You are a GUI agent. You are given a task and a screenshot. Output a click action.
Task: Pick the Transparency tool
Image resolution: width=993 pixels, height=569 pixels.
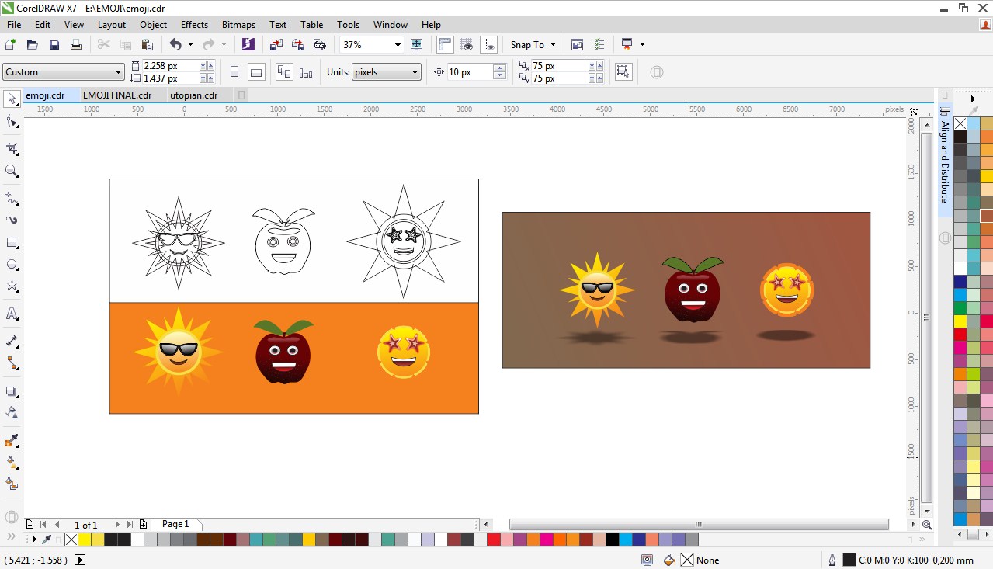12,413
